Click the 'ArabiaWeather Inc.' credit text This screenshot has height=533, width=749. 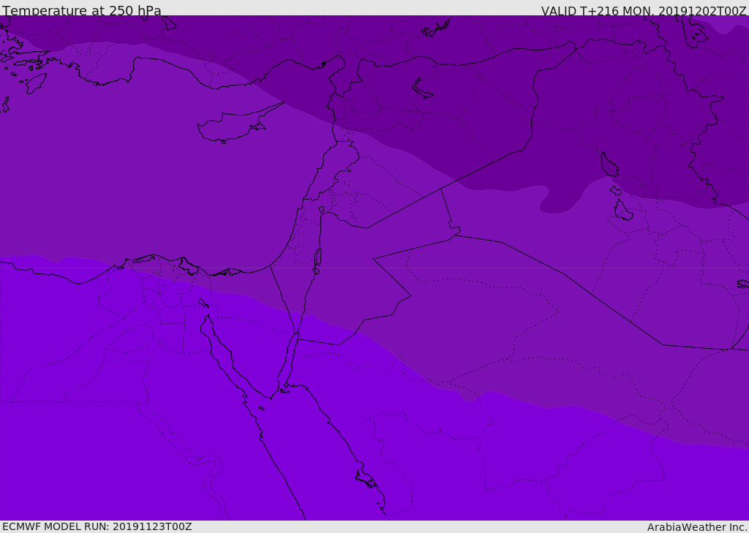(x=697, y=527)
